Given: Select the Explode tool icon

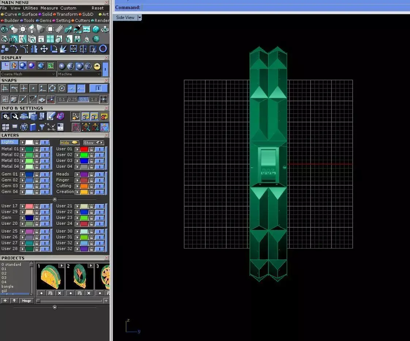Looking at the screenshot, I should pos(64,49).
